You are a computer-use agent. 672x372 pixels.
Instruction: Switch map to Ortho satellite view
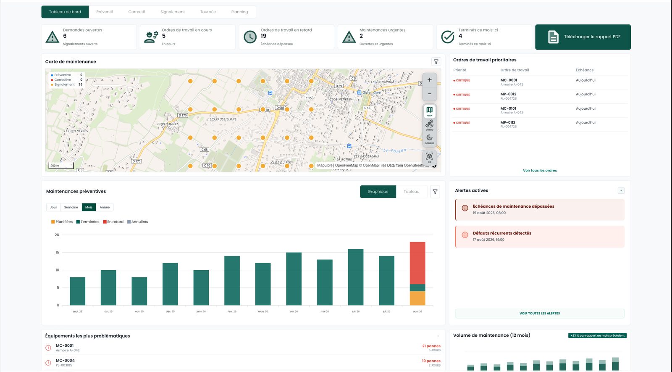pyautogui.click(x=429, y=125)
